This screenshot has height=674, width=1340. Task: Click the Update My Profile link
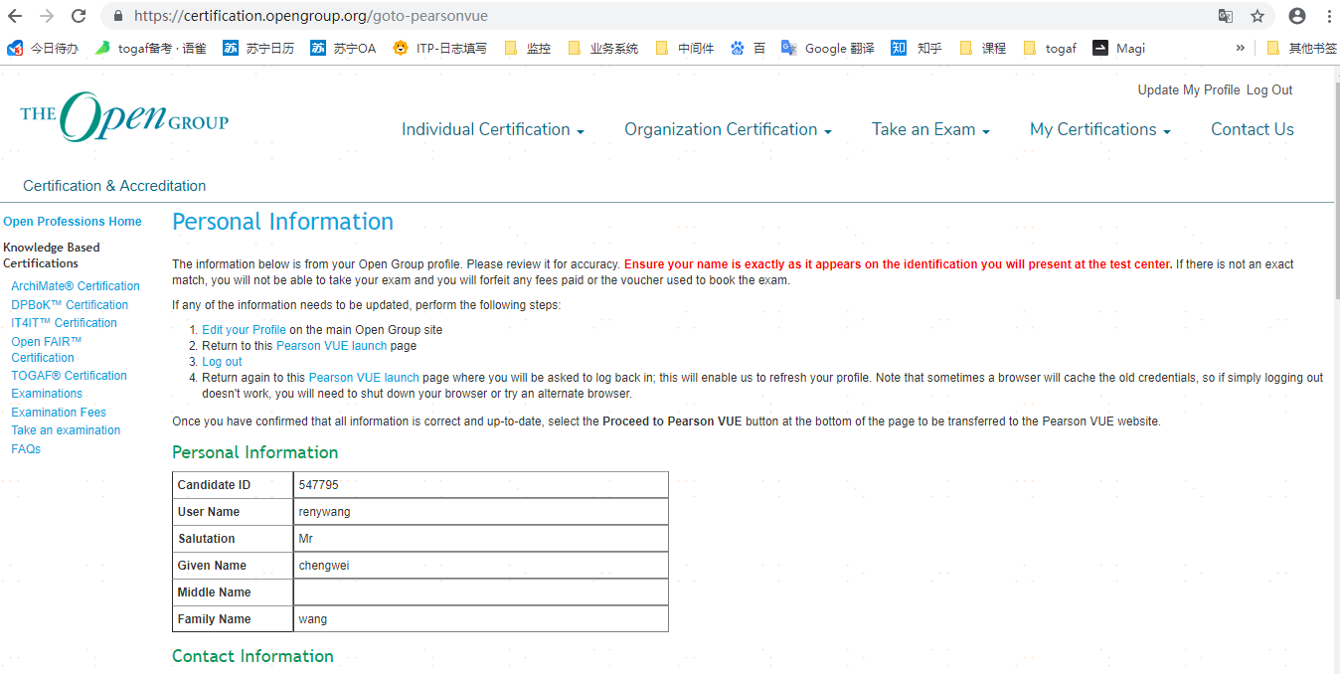tap(1189, 89)
